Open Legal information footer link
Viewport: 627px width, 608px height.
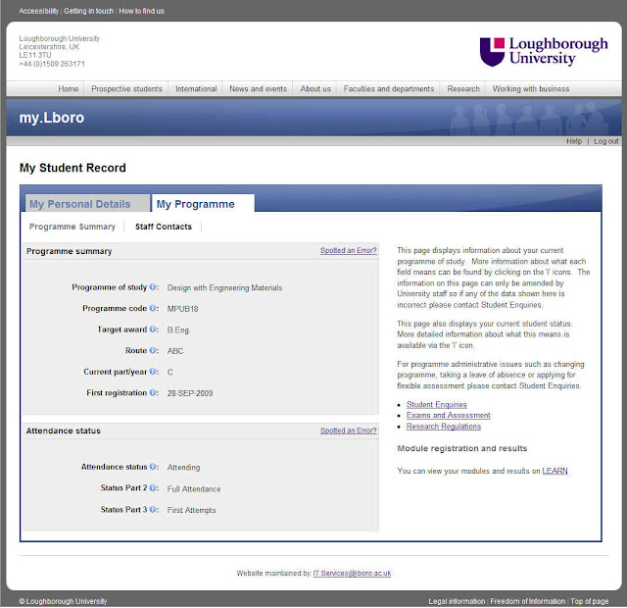tap(457, 601)
